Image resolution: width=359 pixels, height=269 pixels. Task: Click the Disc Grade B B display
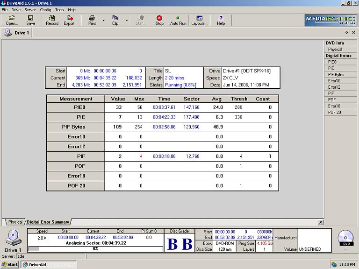point(179,244)
